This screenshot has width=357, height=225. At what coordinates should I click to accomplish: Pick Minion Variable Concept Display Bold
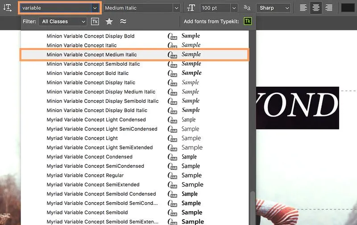click(90, 36)
